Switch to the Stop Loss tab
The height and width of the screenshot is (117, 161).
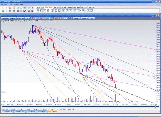pos(84,7)
